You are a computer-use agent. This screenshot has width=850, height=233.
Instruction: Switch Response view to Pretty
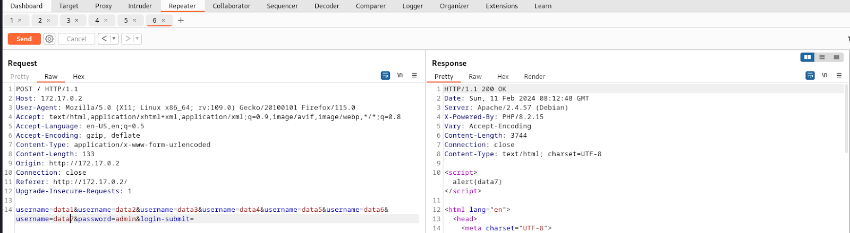[x=444, y=77]
